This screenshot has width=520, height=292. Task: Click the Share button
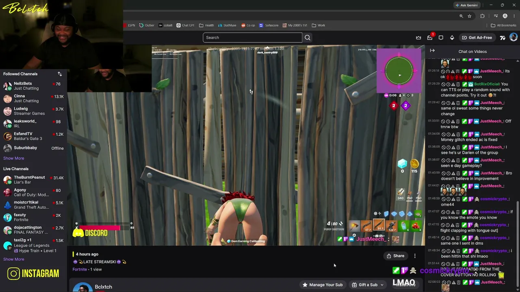pos(395,256)
